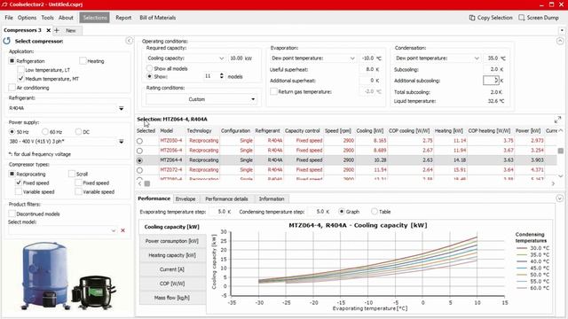Show the Power consumption [kW] graph
The image size is (568, 319).
point(172,241)
